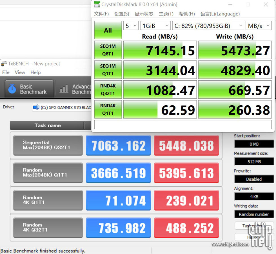Click the drive icon beside XPG GAMMIX S70
This screenshot has height=254, width=276.
[x=36, y=107]
